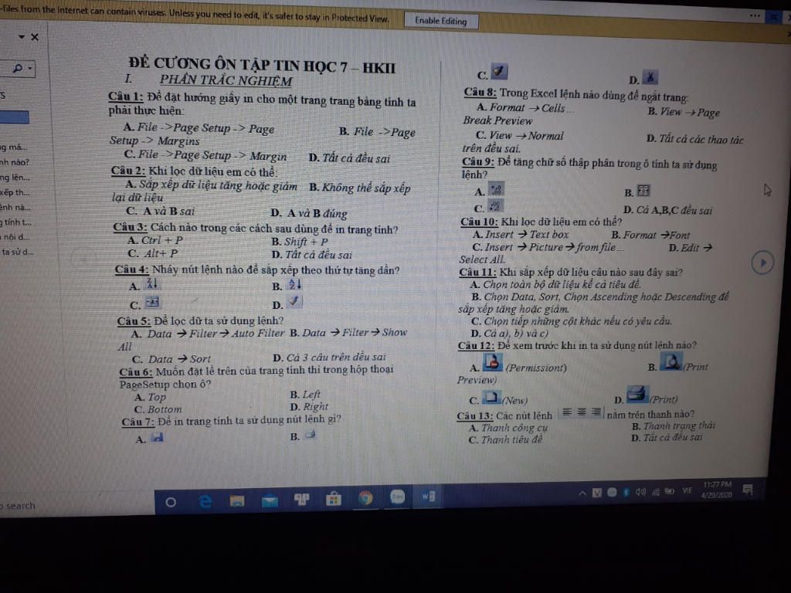This screenshot has width=791, height=593.
Task: Click the battery tray icon
Action: [670, 491]
